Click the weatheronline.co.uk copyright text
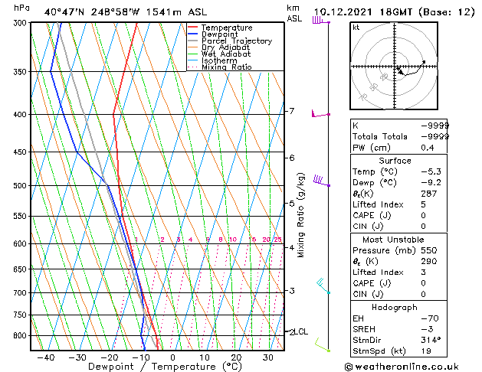 point(402,367)
